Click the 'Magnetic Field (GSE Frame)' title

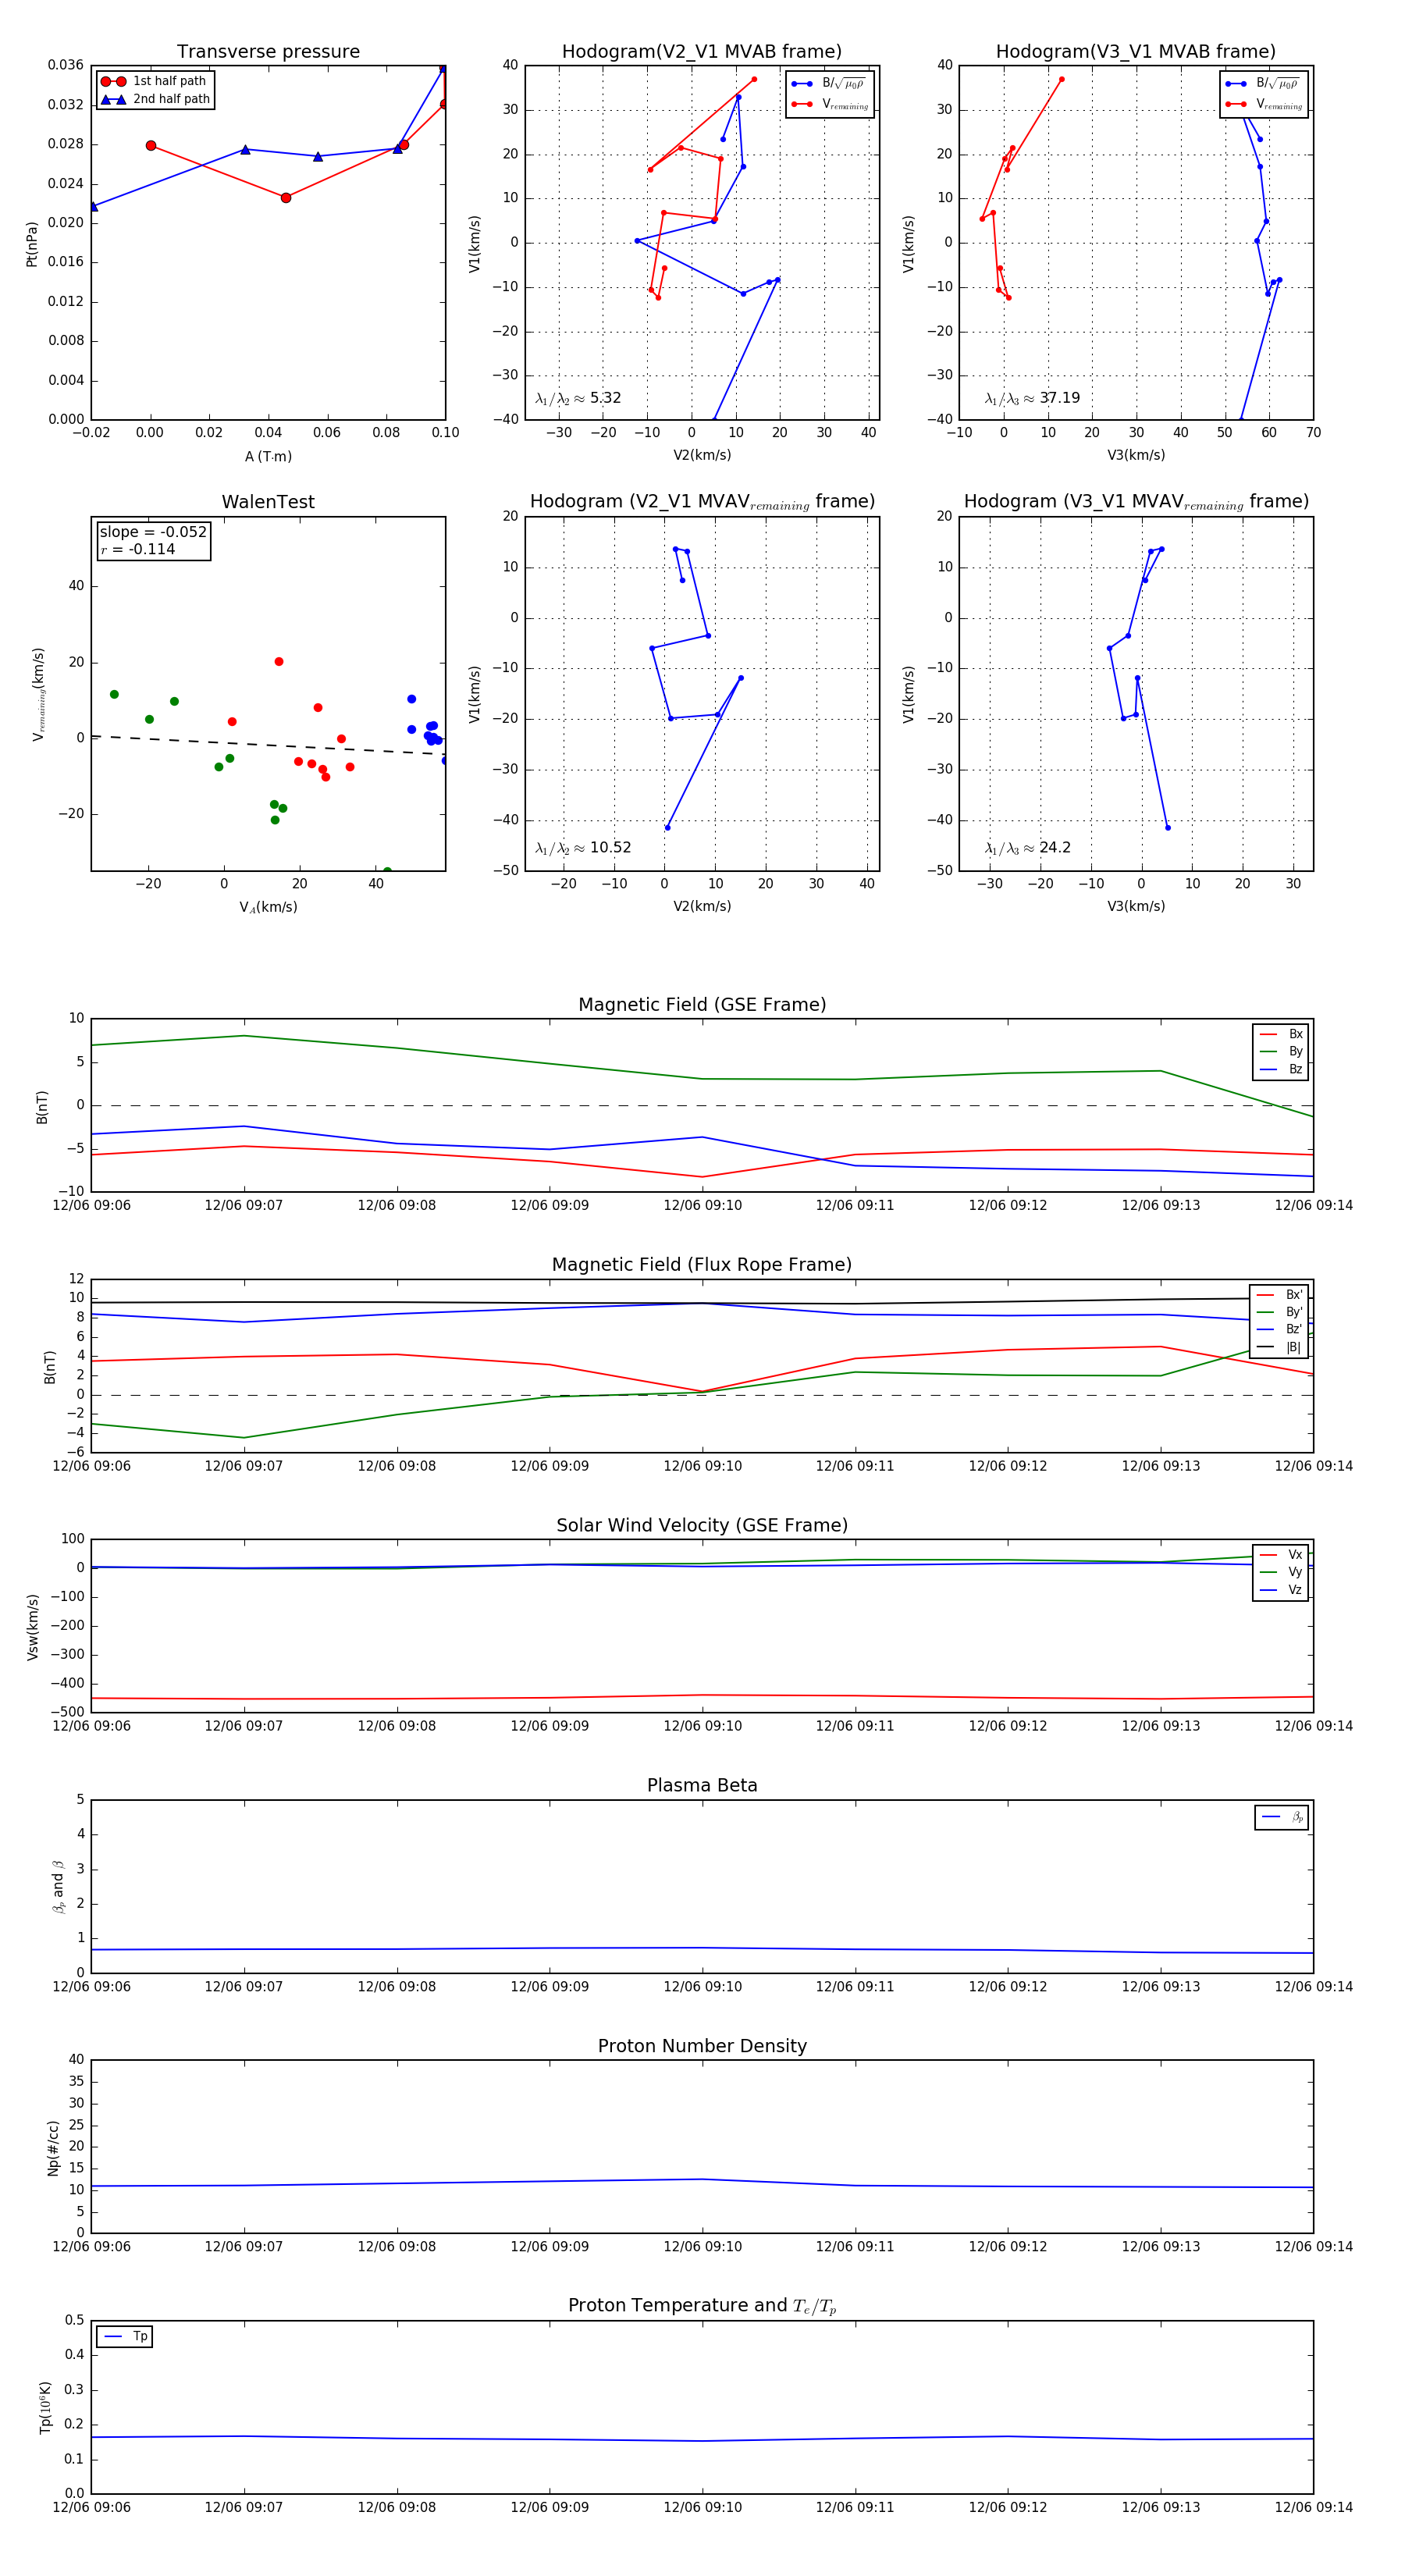click(702, 1005)
